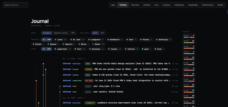Jump to density day 15.06

point(189,69)
